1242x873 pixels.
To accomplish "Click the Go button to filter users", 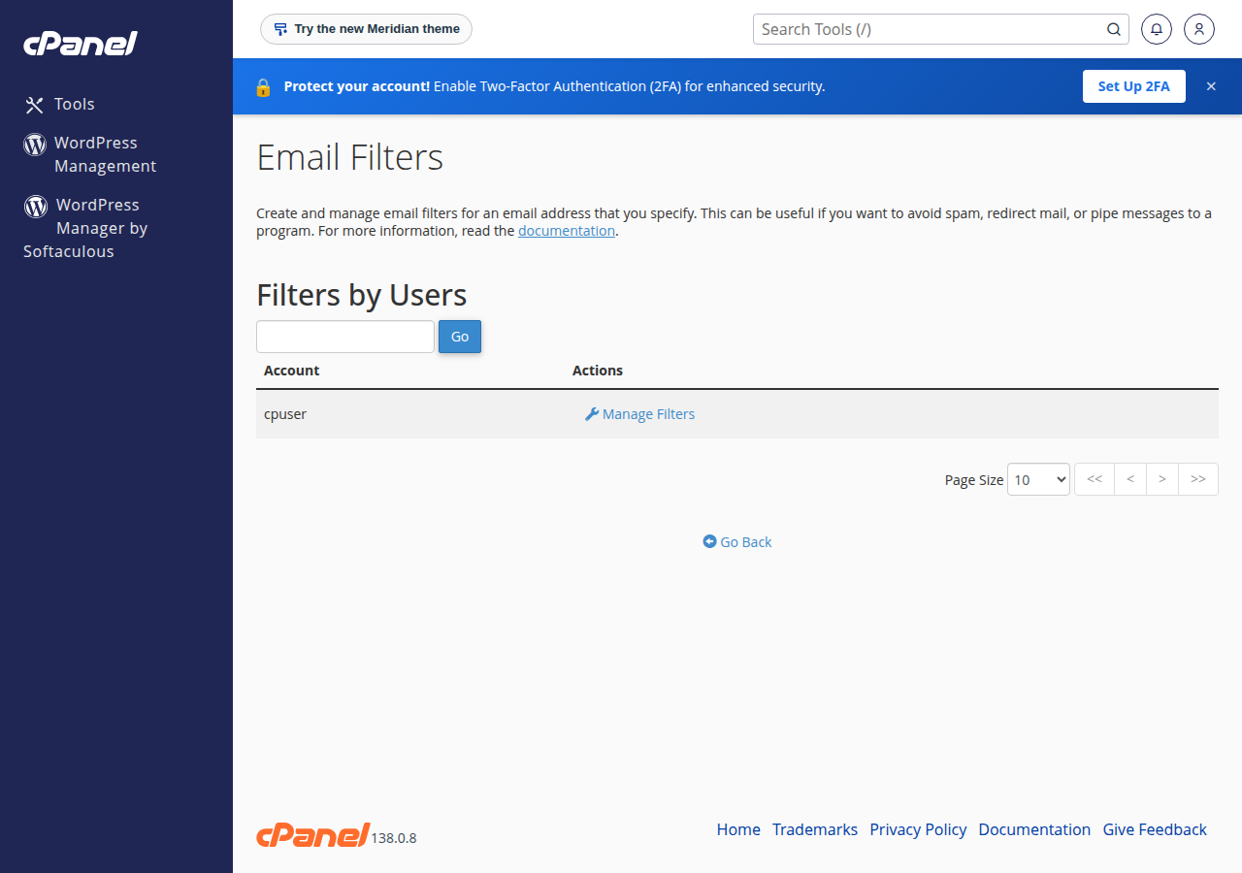I will pyautogui.click(x=460, y=337).
